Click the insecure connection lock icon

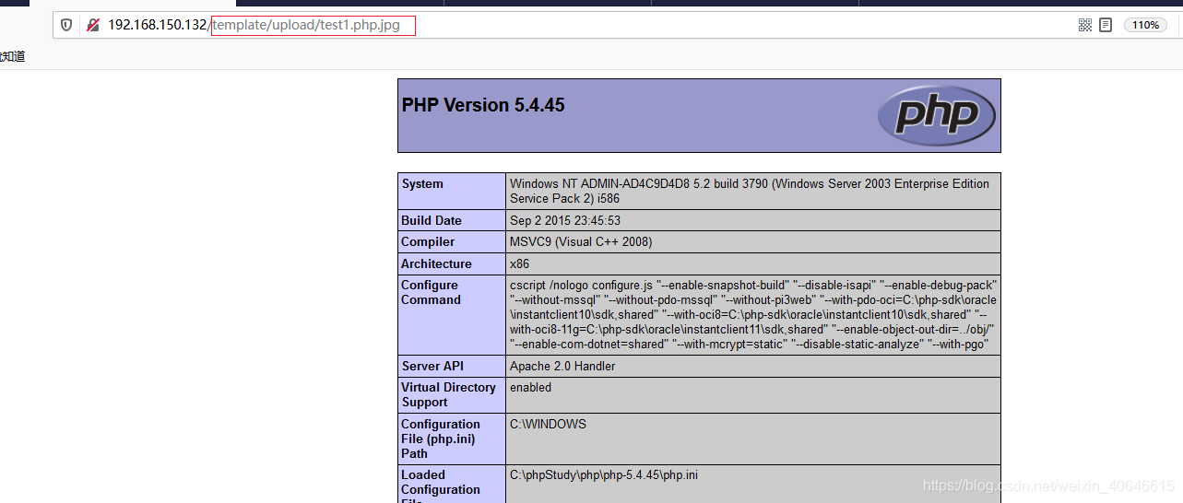point(92,25)
